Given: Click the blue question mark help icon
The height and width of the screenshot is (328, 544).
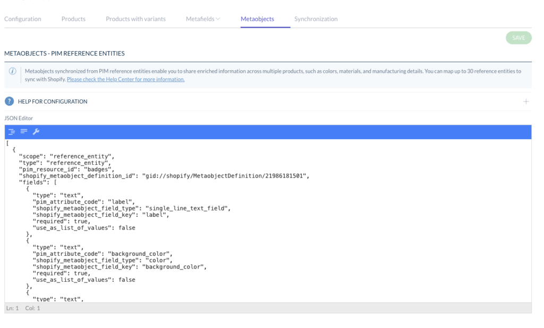Looking at the screenshot, I should (x=9, y=102).
